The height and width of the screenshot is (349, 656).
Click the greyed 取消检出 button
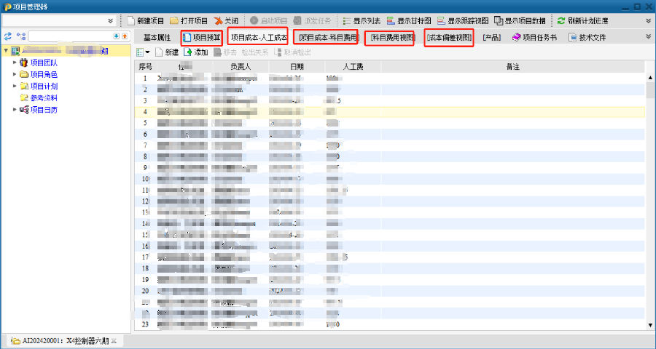coord(292,52)
